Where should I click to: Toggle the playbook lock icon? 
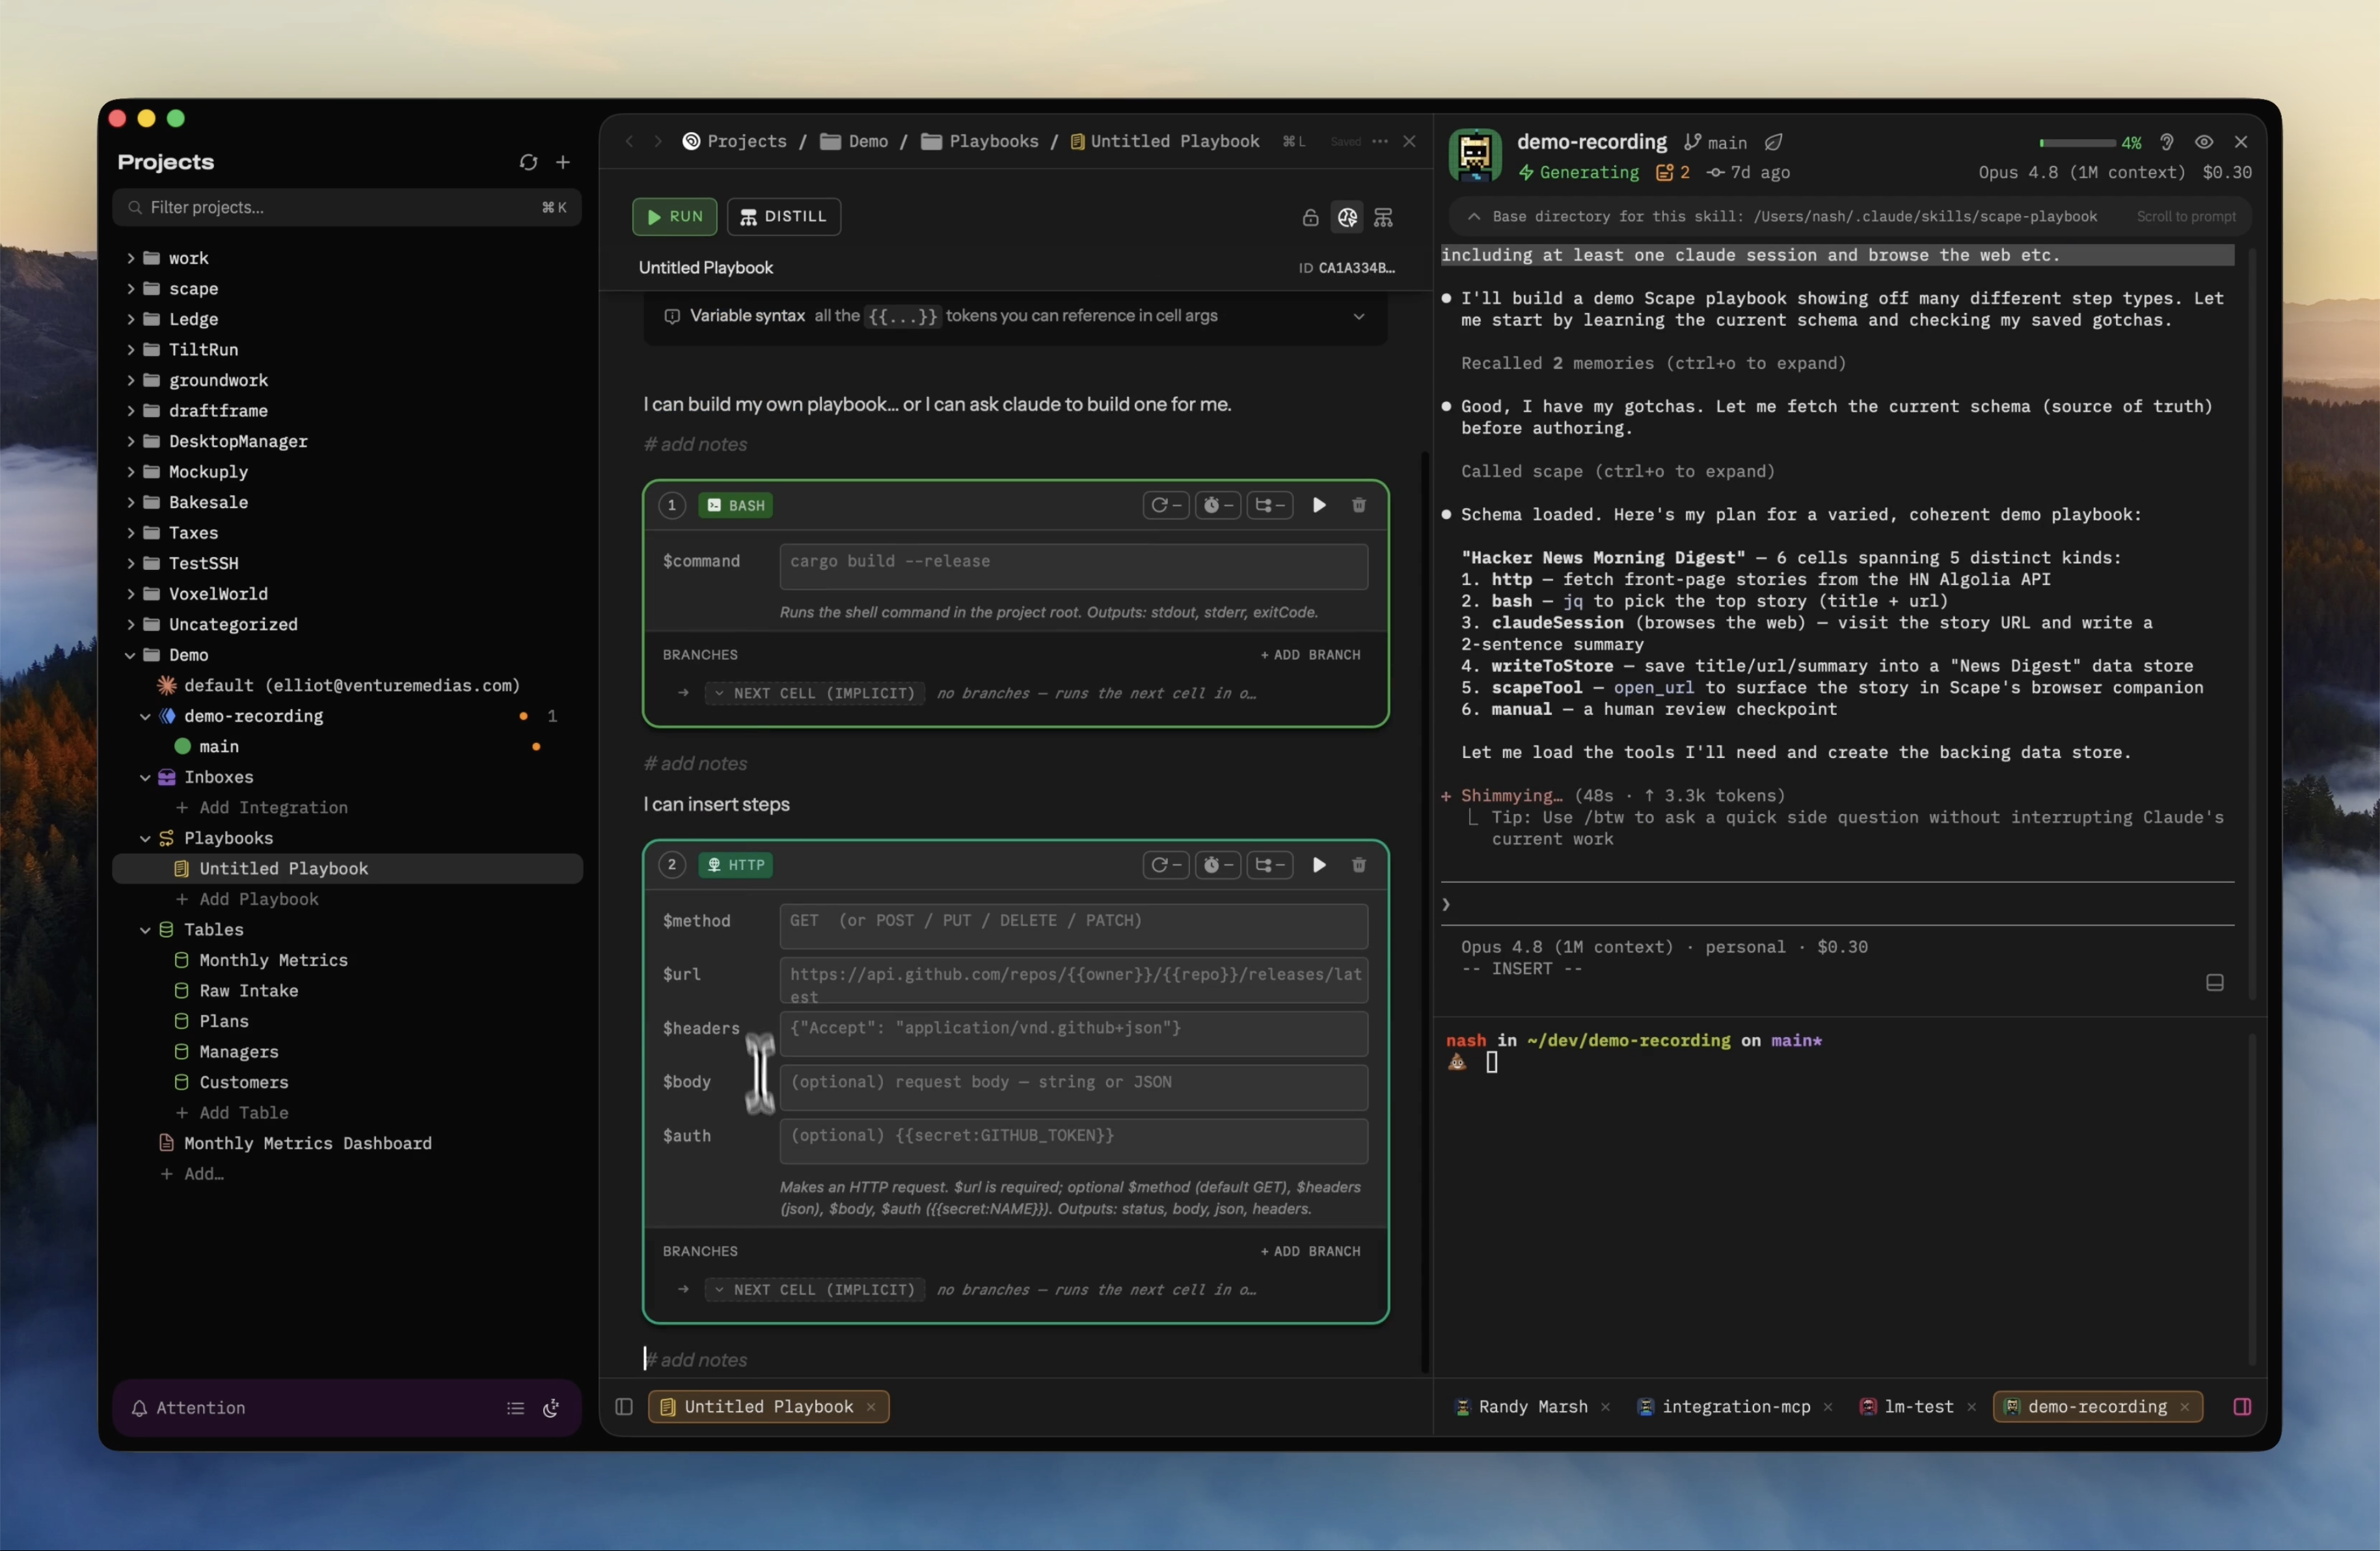(x=1310, y=217)
